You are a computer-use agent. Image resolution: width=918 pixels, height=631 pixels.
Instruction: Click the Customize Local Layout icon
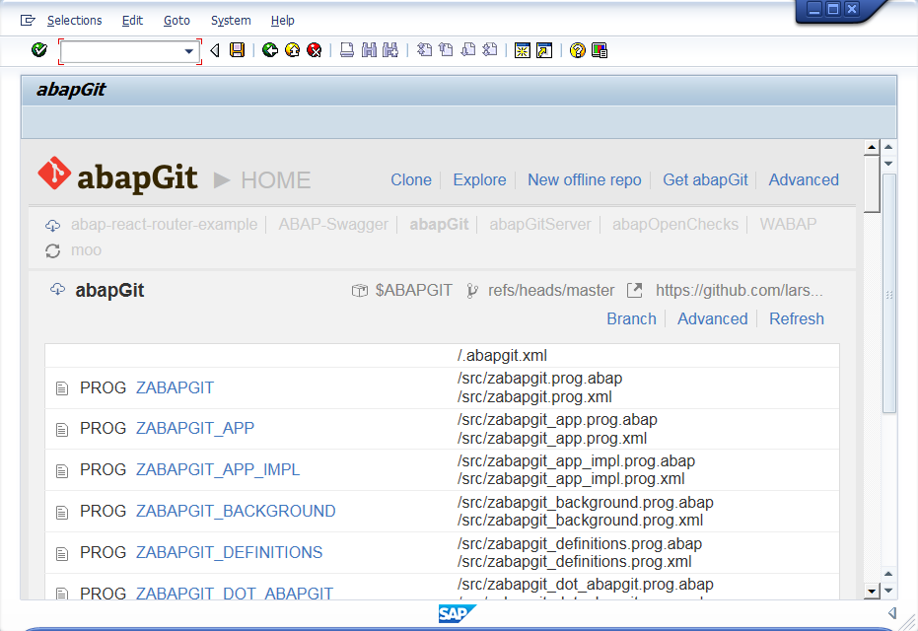point(600,51)
